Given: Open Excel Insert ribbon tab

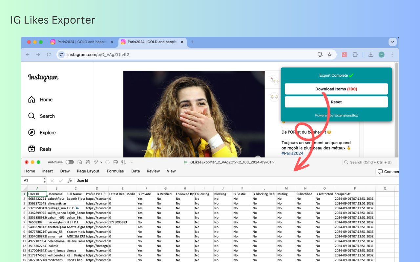Looking at the screenshot, I should (x=48, y=171).
